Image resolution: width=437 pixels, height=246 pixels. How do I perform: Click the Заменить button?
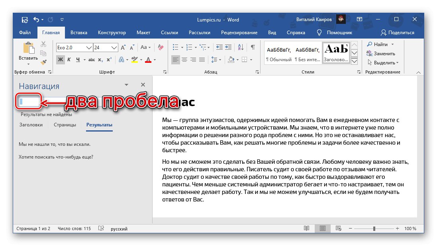(381, 54)
